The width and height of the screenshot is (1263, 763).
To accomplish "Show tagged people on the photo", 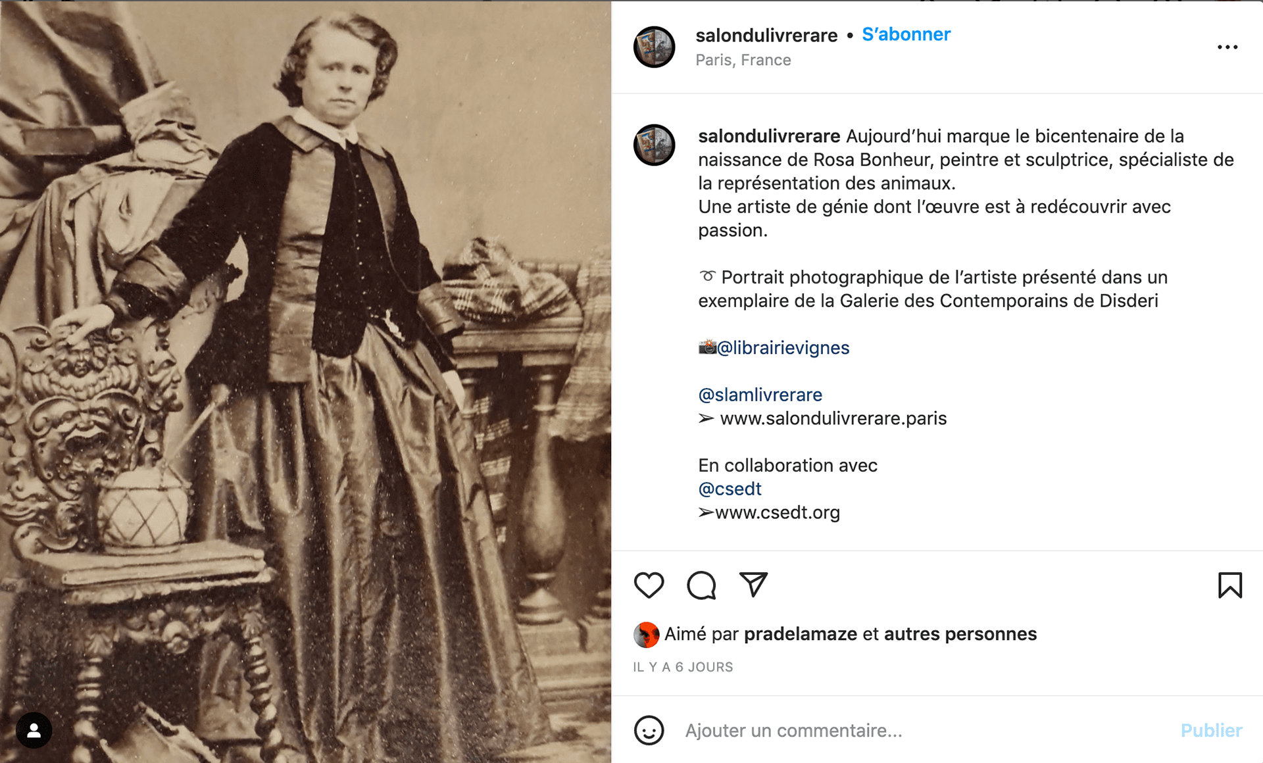I will [x=34, y=730].
